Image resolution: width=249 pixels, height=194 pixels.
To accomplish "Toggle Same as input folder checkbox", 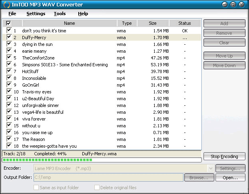I will click(36, 187).
